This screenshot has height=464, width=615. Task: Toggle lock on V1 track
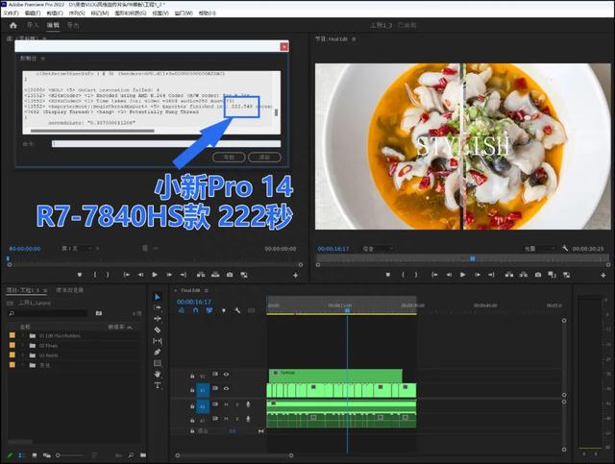(192, 390)
